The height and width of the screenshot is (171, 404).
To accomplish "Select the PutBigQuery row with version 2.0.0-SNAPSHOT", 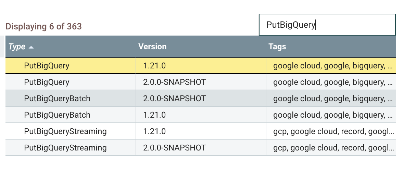I will 200,82.
